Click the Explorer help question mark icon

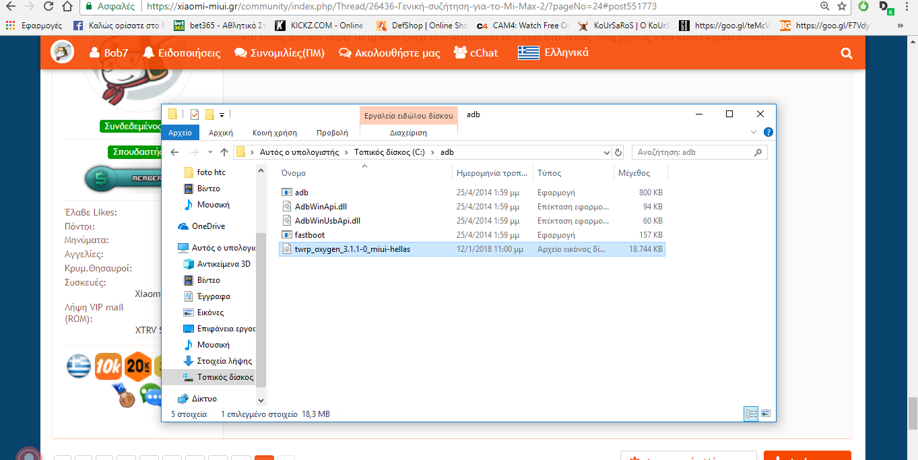click(x=768, y=133)
